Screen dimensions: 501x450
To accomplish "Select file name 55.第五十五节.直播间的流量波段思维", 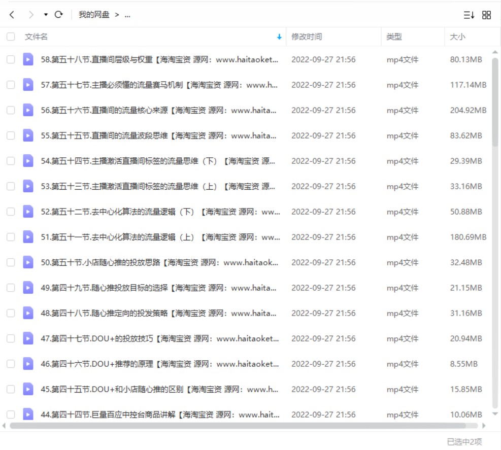I will [158, 135].
